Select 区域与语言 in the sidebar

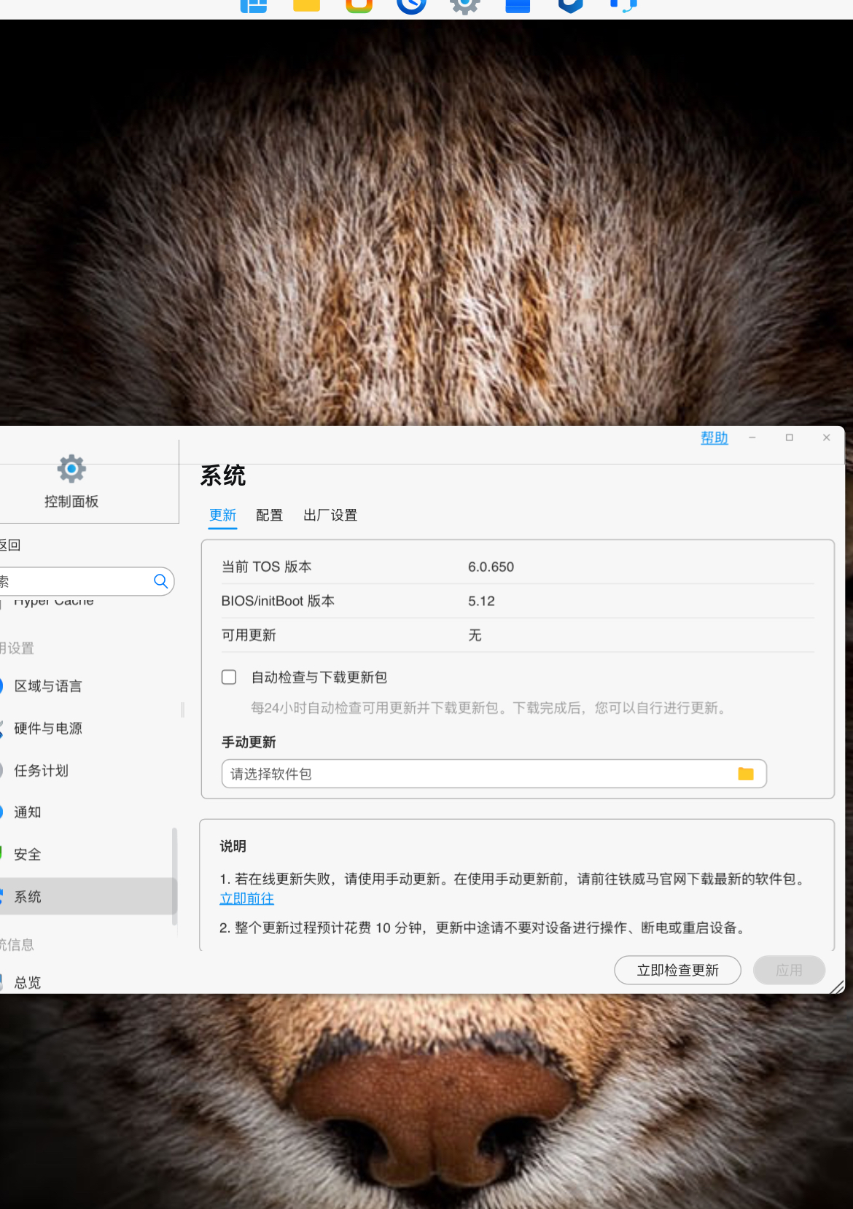point(87,686)
